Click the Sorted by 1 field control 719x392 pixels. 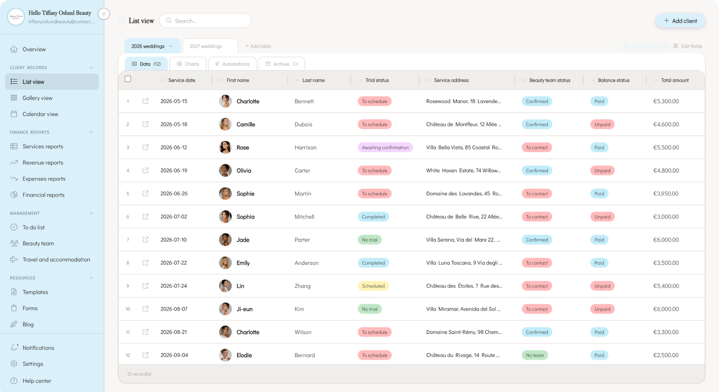(645, 46)
